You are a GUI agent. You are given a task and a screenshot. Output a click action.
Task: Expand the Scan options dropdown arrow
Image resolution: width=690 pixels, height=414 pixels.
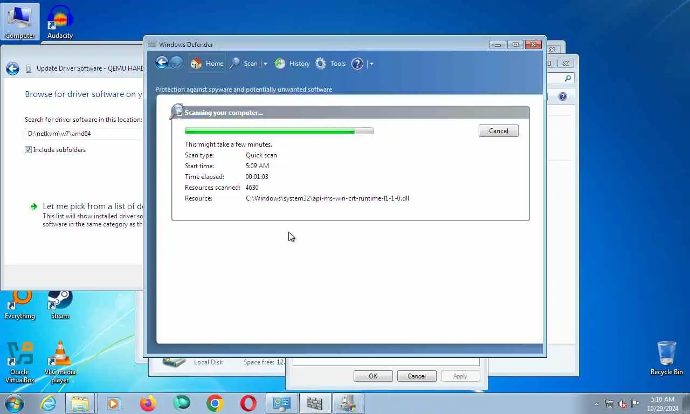pos(265,64)
